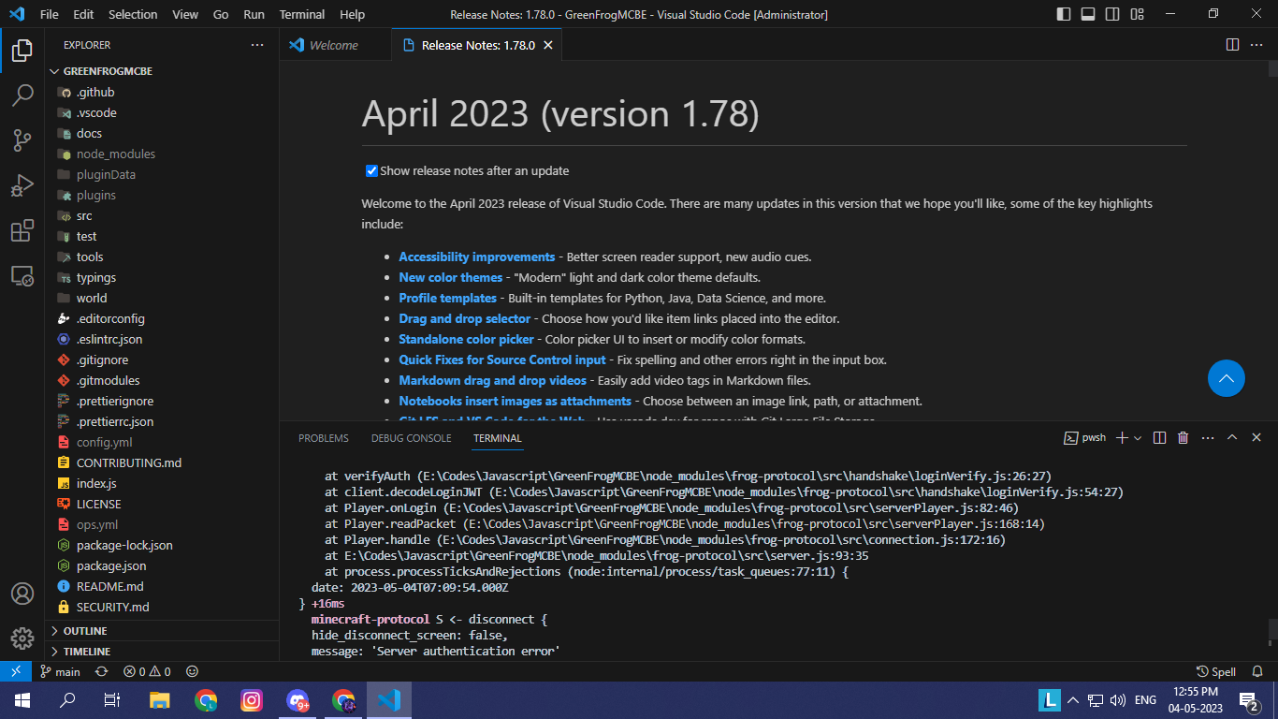Open the Search view in the activity bar
Screen dimensions: 1278x719
point(22,95)
